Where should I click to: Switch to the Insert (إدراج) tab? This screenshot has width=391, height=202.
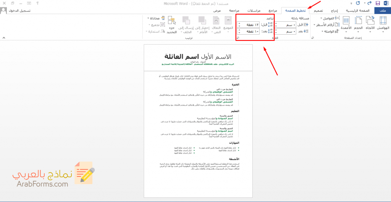pyautogui.click(x=334, y=11)
